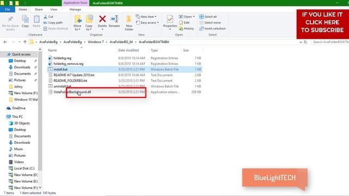This screenshot has height=196, width=349.
Task: Select install.bat file
Action: point(125,69)
